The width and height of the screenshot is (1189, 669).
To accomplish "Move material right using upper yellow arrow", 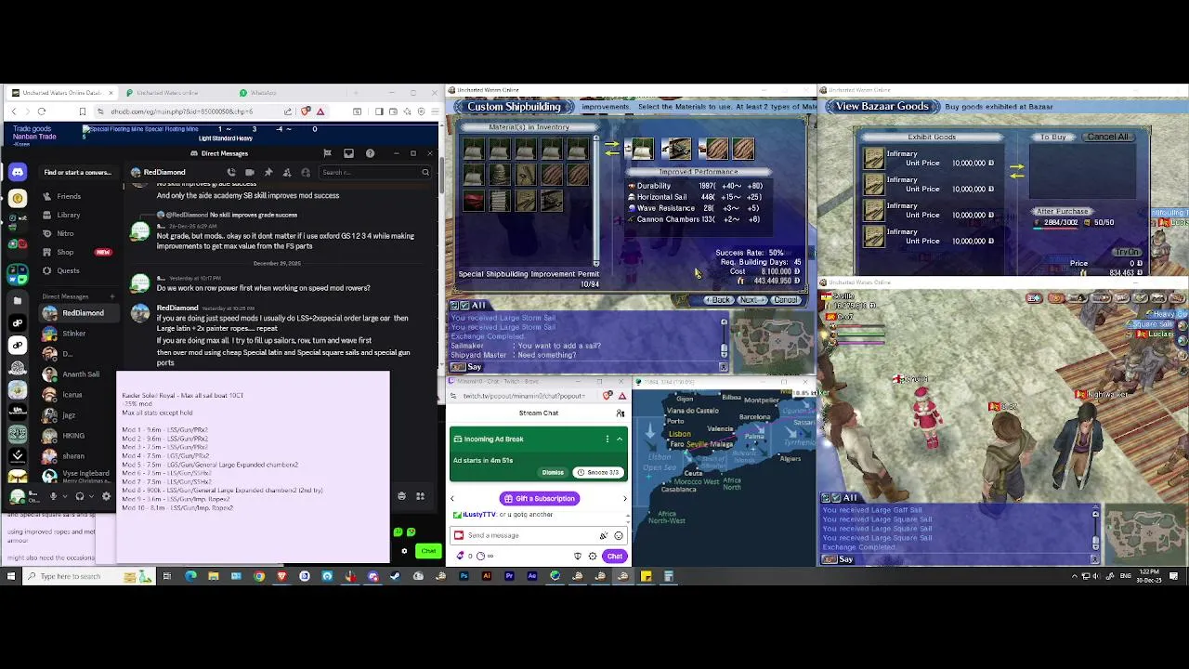I will [x=611, y=145].
